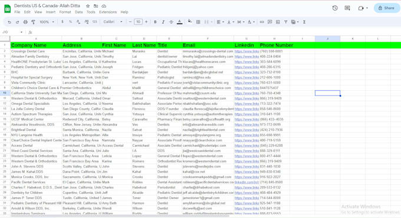Open vertical align dropdown
401x218 pixels.
(231, 22)
